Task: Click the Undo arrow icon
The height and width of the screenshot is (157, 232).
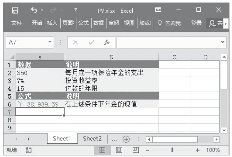Action: coord(34,10)
